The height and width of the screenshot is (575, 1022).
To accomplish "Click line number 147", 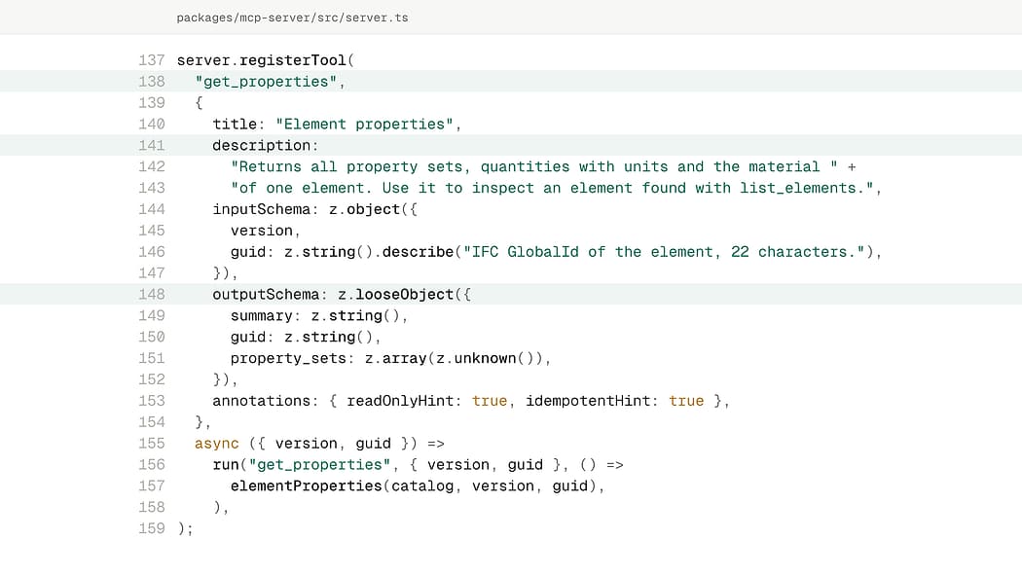I will [x=151, y=273].
